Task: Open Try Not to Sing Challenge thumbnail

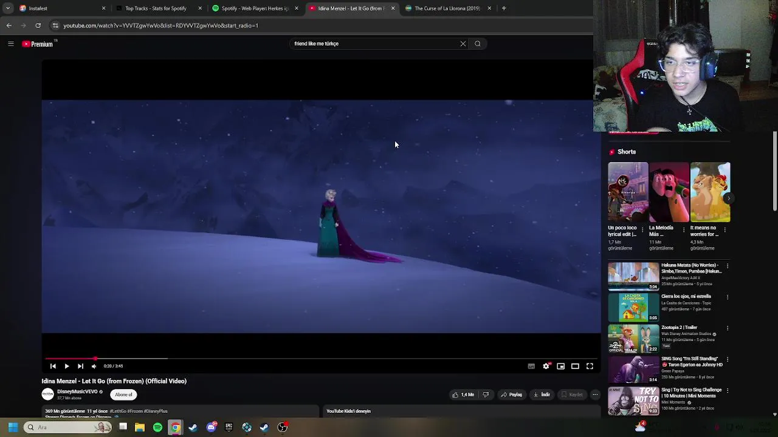Action: point(633,401)
